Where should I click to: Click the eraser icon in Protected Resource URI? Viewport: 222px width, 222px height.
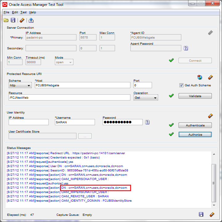pyautogui.click(x=210, y=77)
